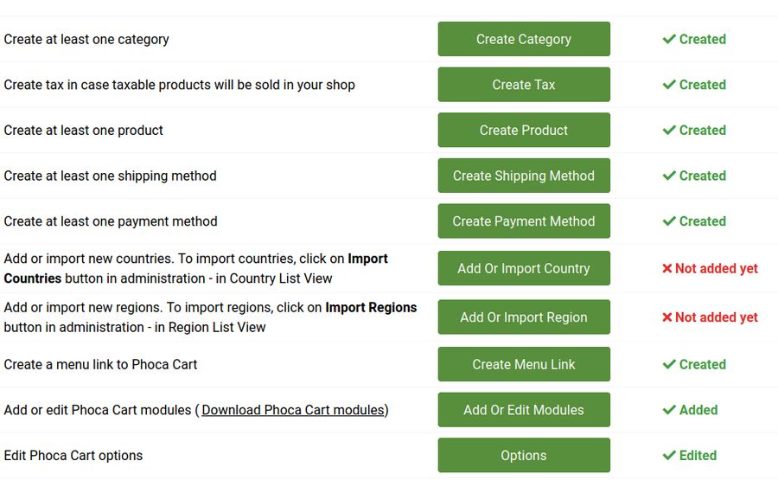The height and width of the screenshot is (480, 778).
Task: Open the Create Menu Link button
Action: 524,364
